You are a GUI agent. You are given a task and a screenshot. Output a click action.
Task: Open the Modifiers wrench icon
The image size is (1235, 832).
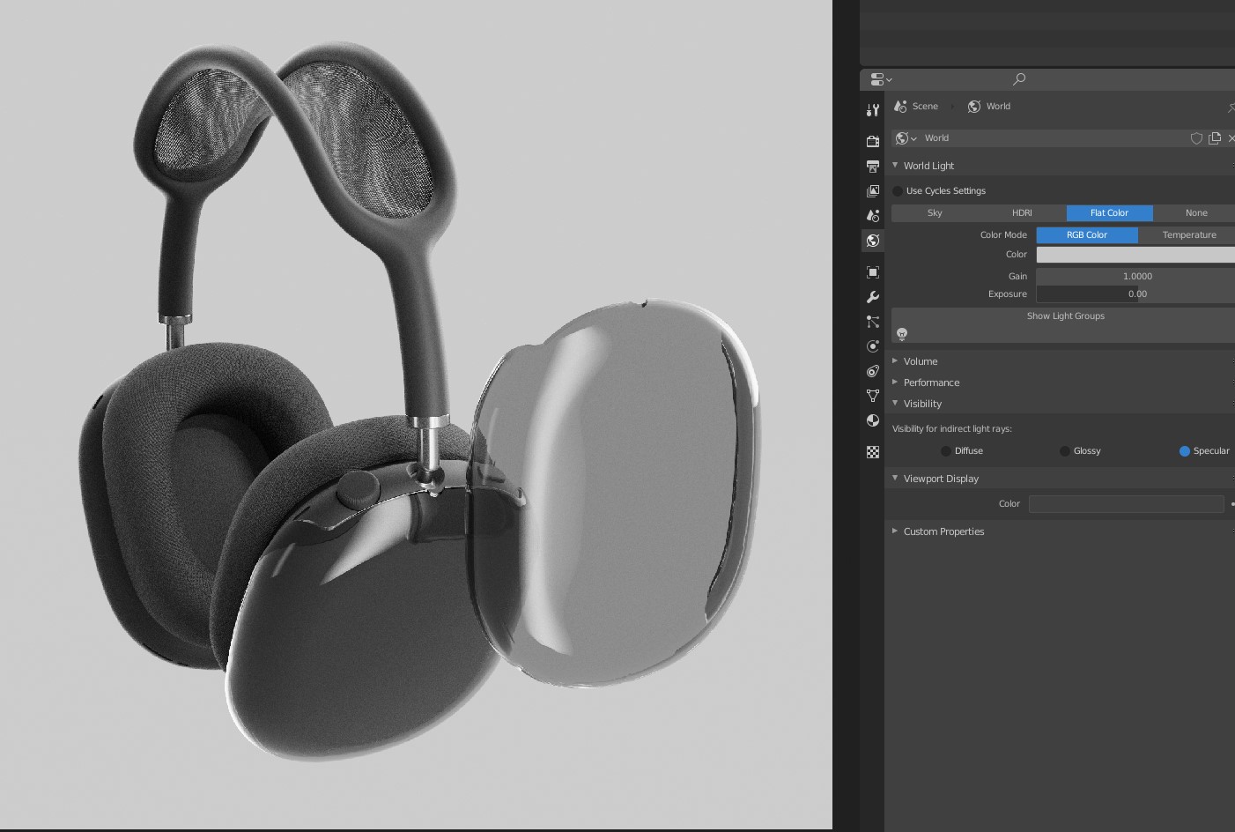(x=873, y=297)
